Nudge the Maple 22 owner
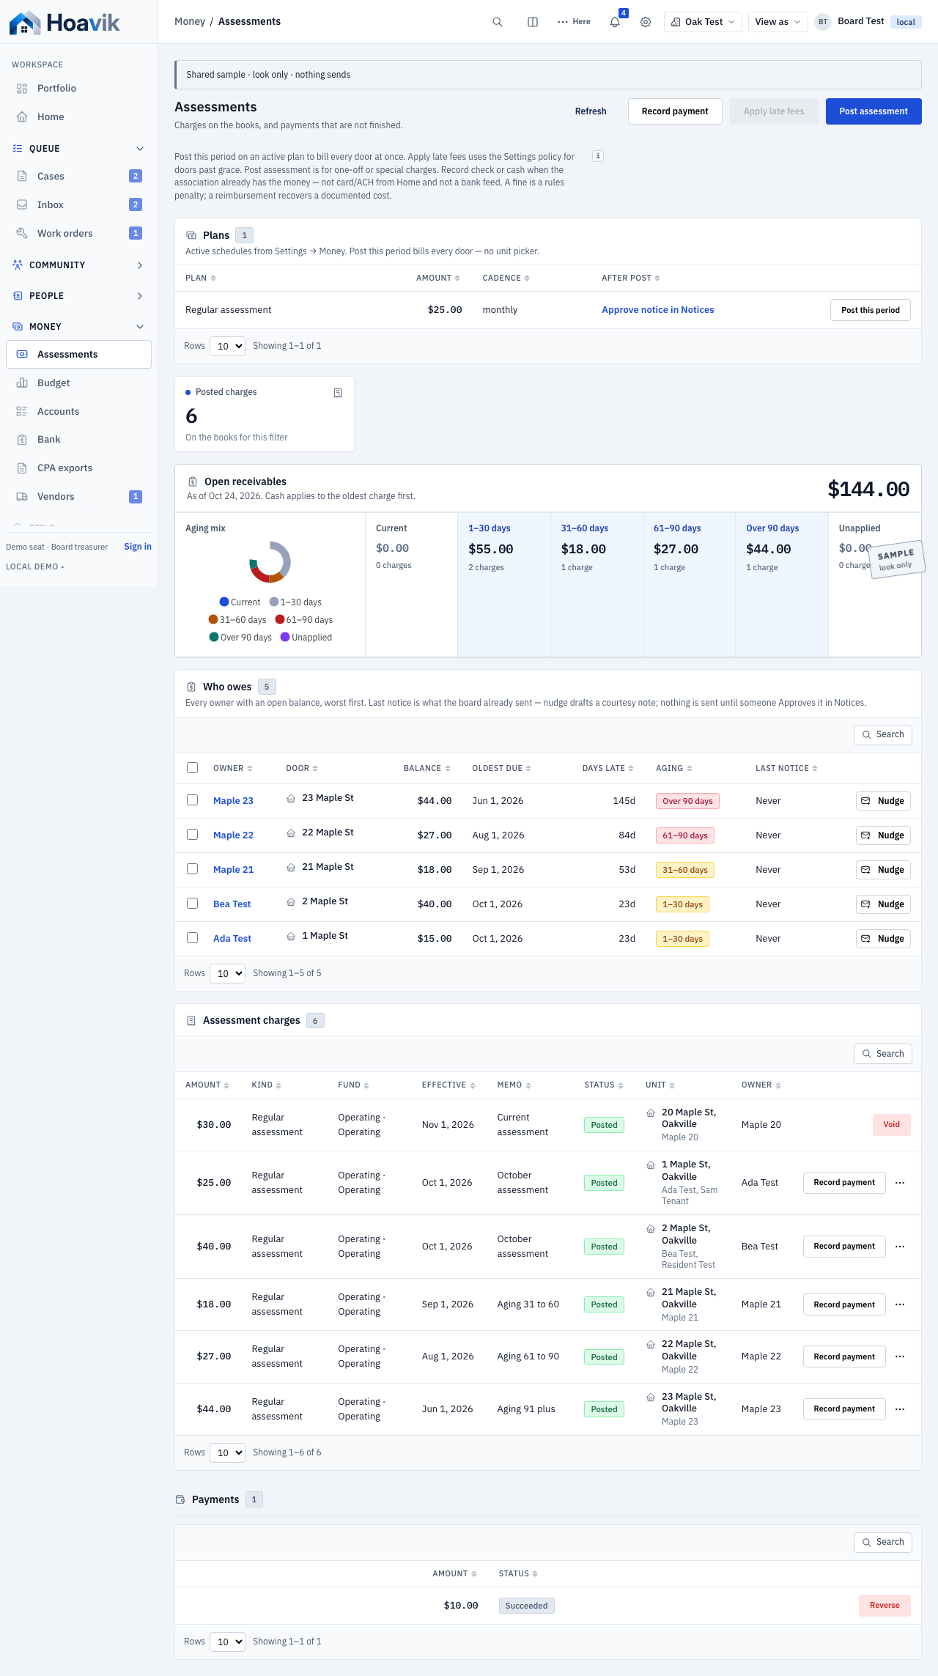The height and width of the screenshot is (1676, 938). tap(883, 835)
